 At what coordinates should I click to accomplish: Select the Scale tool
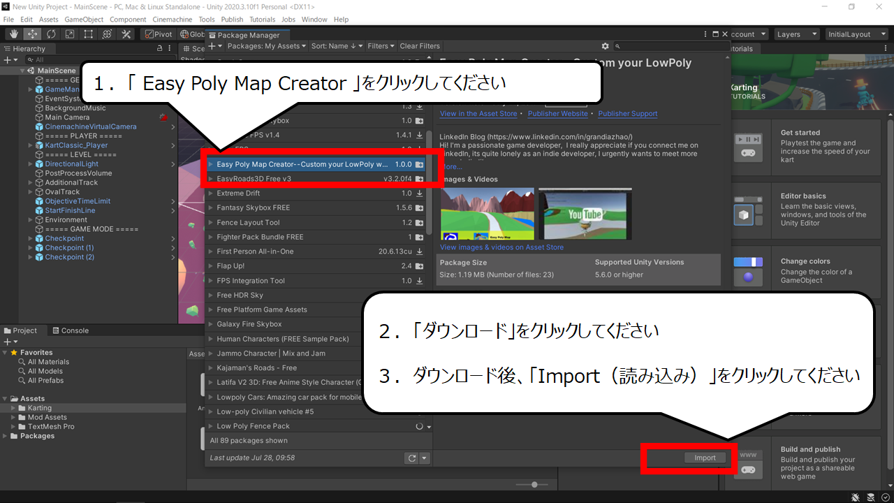pyautogui.click(x=70, y=34)
